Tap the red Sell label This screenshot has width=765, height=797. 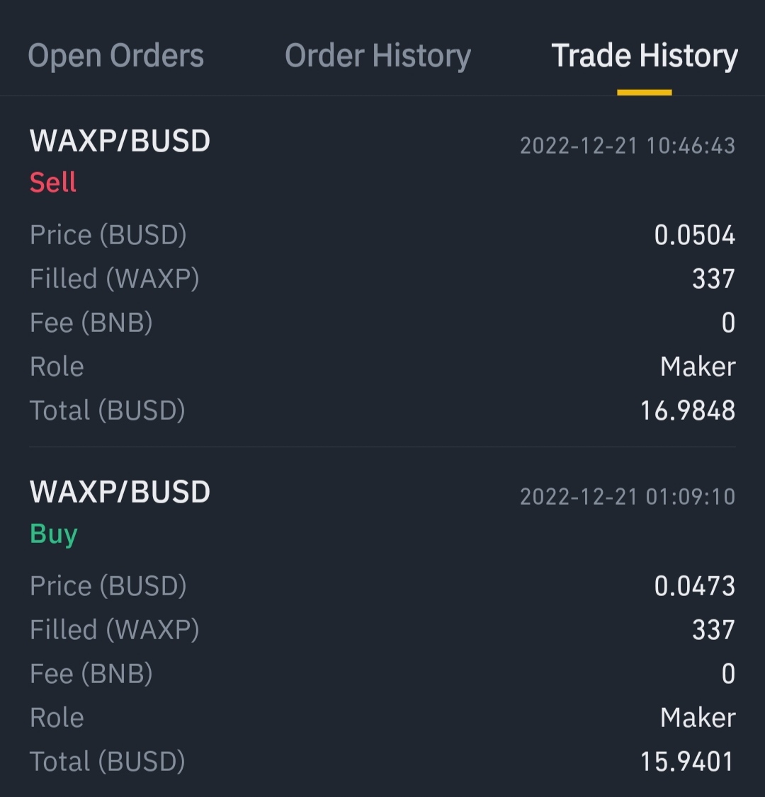pyautogui.click(x=53, y=182)
